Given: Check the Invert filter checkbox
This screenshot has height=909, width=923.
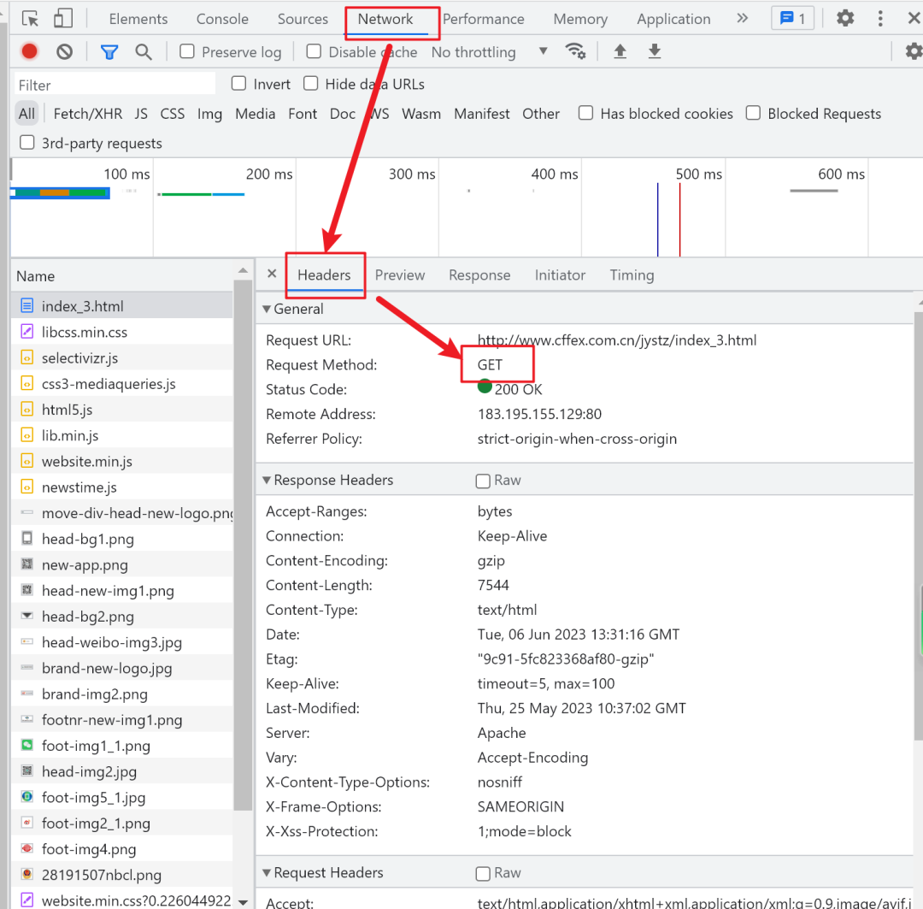Looking at the screenshot, I should point(238,84).
